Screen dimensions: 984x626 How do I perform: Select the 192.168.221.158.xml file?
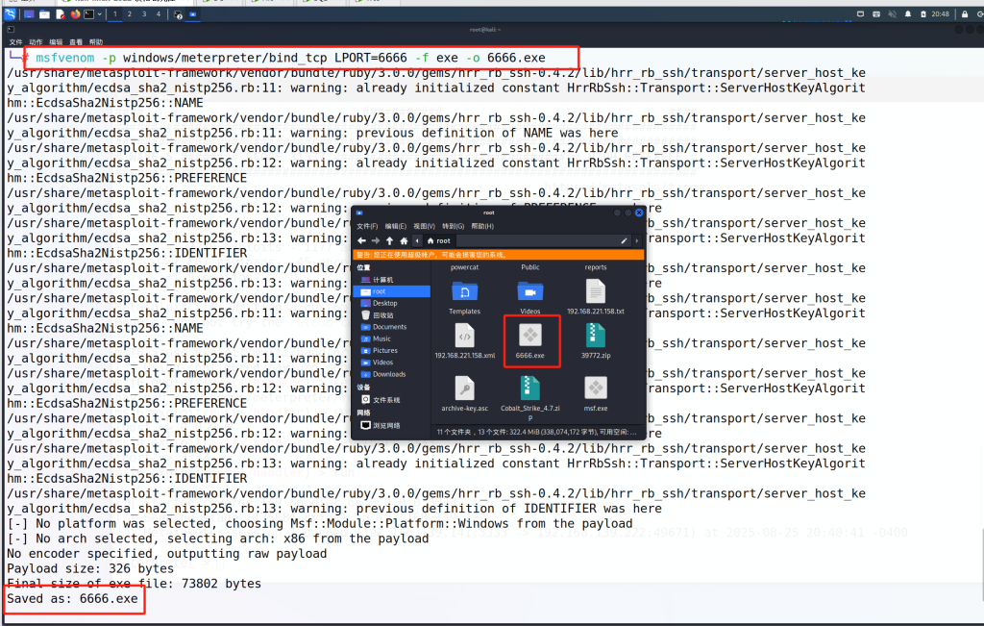pos(465,341)
